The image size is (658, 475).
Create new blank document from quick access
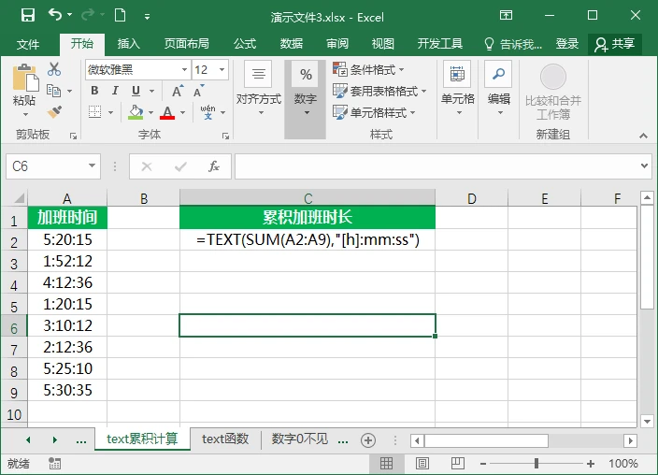click(x=120, y=16)
